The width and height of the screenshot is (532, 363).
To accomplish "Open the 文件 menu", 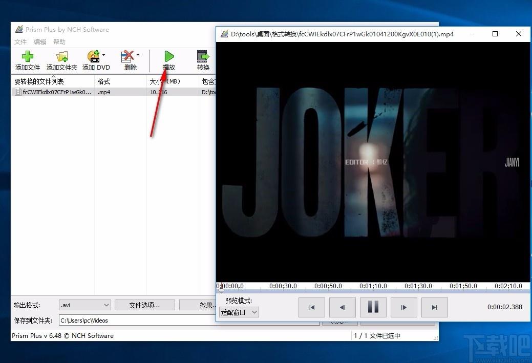I will pyautogui.click(x=20, y=41).
